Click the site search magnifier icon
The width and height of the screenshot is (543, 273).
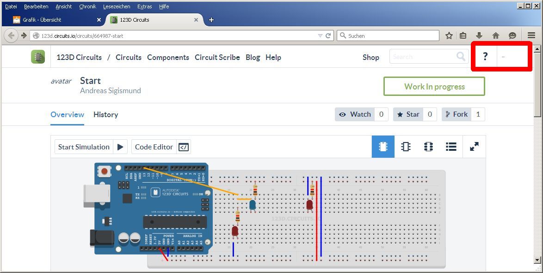pos(461,56)
